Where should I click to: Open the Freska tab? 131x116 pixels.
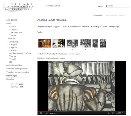click(66, 27)
